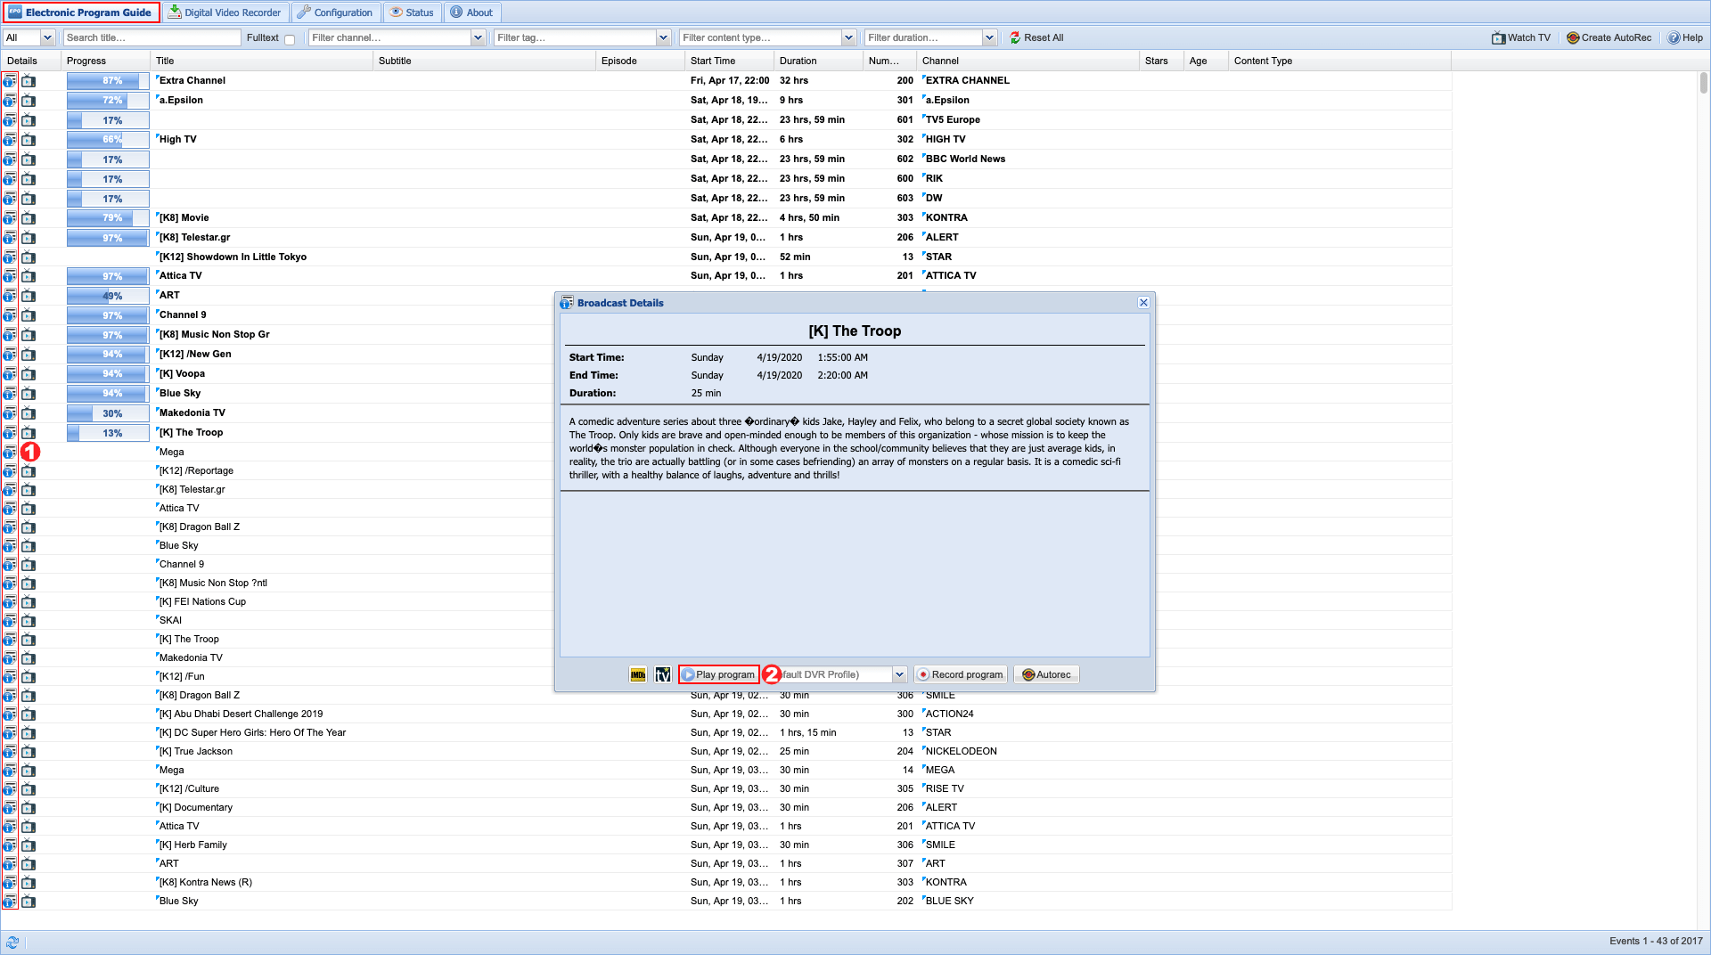Switch to Digital Video Recorder tab

pos(225,12)
